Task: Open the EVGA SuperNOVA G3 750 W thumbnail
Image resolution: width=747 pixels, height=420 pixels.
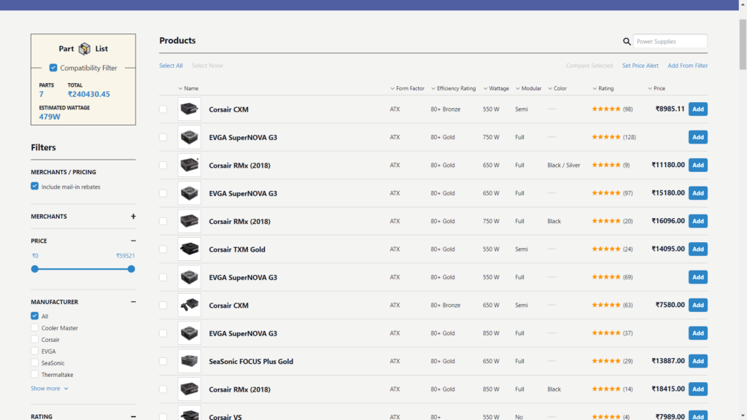Action: point(189,137)
